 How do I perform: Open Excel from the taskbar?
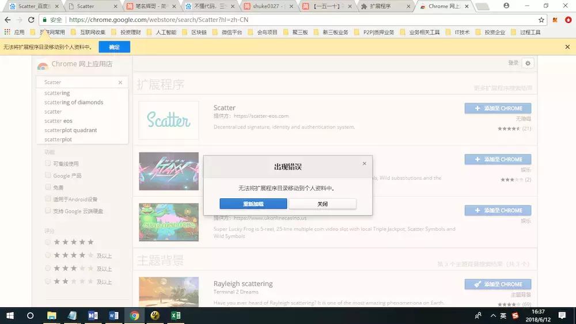click(176, 315)
